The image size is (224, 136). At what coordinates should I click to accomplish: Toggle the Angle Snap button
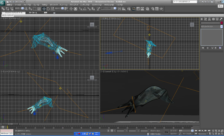(x=85, y=9)
